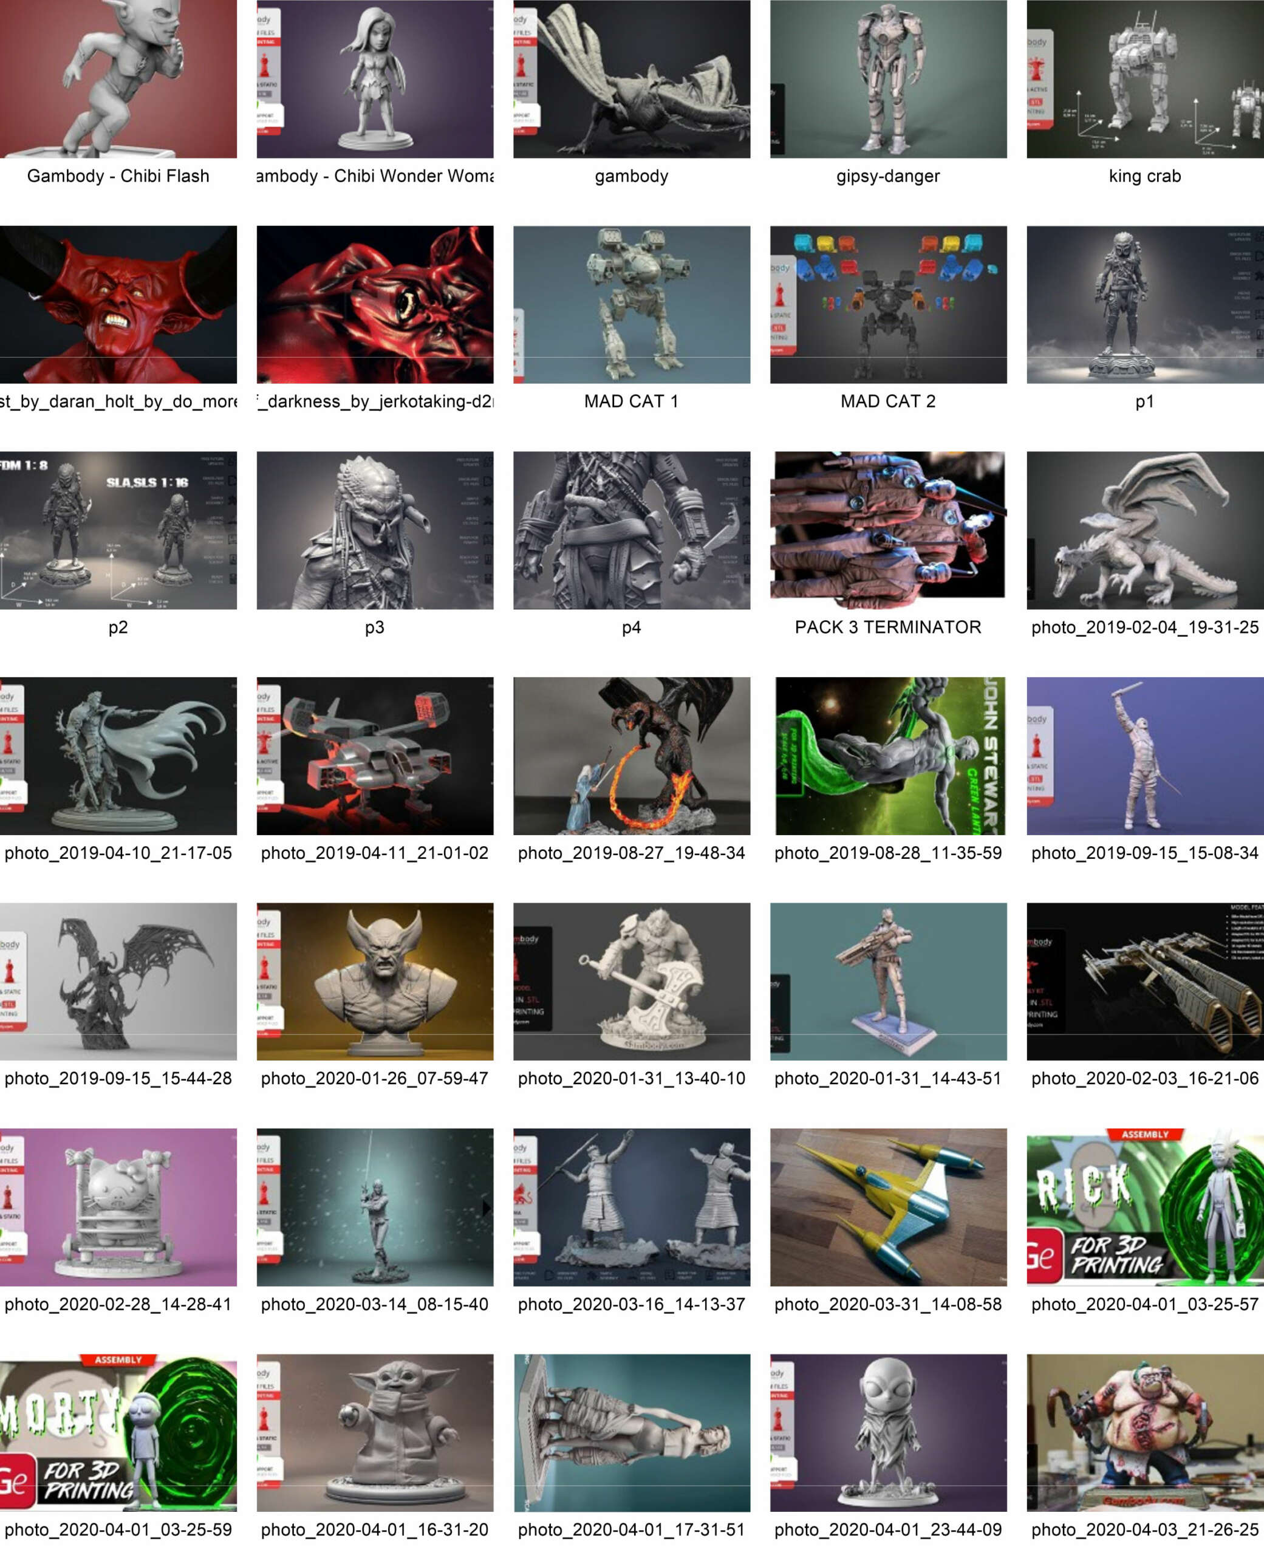Screen dimensions: 1264x1555
Task: Open the p4 armor close-up thumbnail
Action: click(631, 530)
